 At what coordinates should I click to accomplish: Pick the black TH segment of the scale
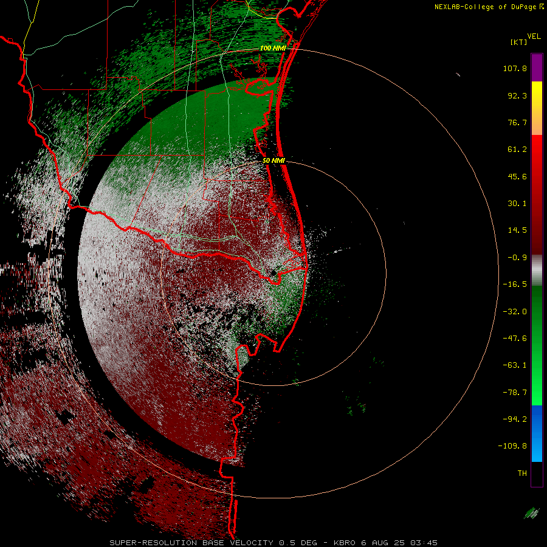click(537, 474)
